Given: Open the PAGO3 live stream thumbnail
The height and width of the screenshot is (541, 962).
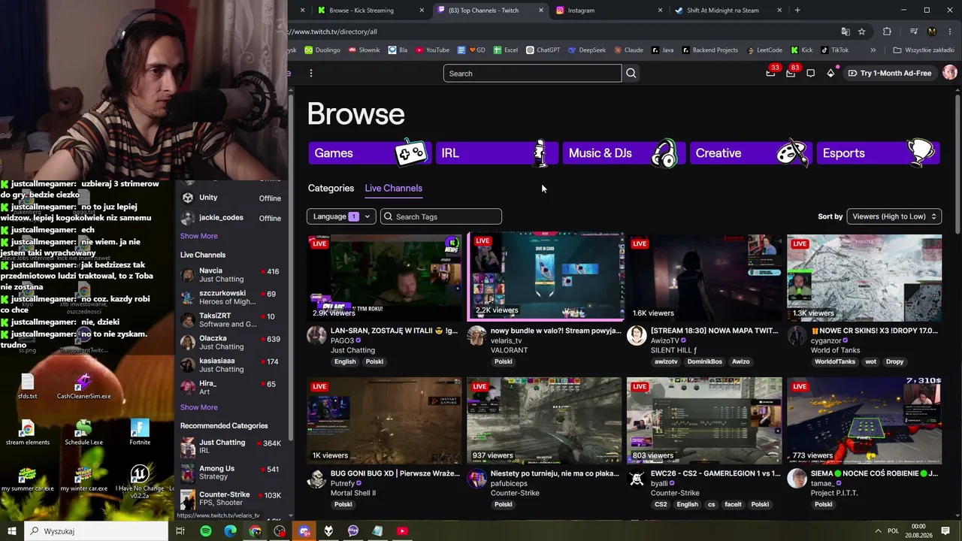Looking at the screenshot, I should [385, 277].
